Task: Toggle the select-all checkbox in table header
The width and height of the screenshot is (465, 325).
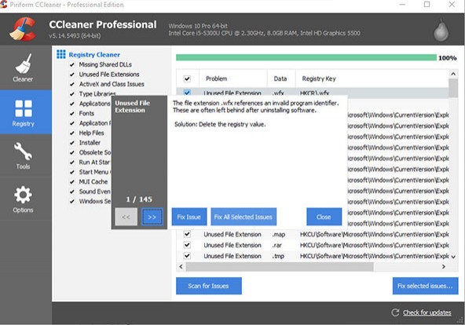Action: pyautogui.click(x=187, y=79)
